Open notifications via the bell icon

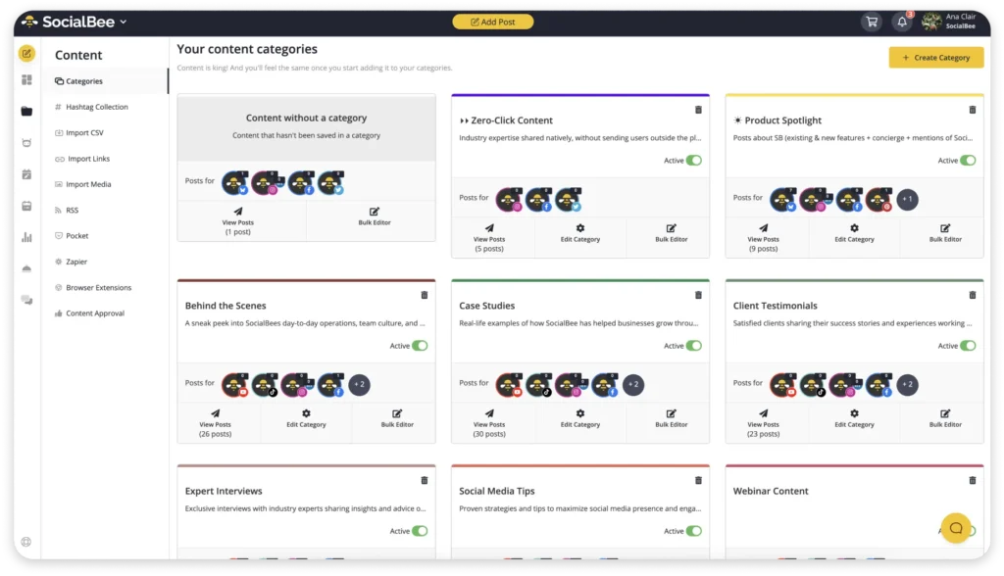tap(902, 21)
